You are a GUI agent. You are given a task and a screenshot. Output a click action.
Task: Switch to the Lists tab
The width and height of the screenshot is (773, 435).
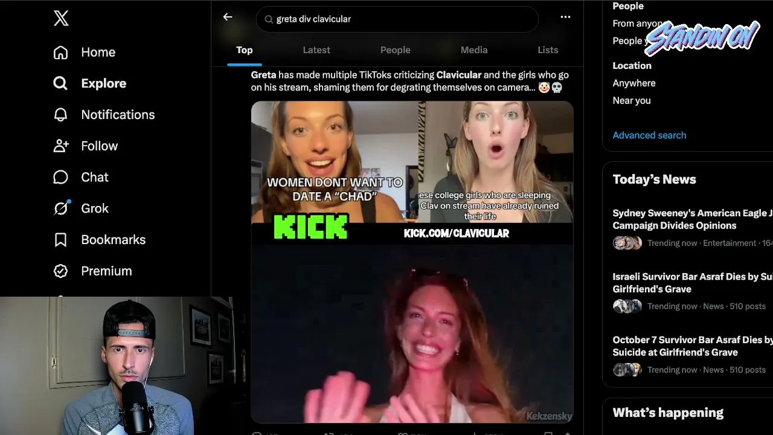point(548,50)
